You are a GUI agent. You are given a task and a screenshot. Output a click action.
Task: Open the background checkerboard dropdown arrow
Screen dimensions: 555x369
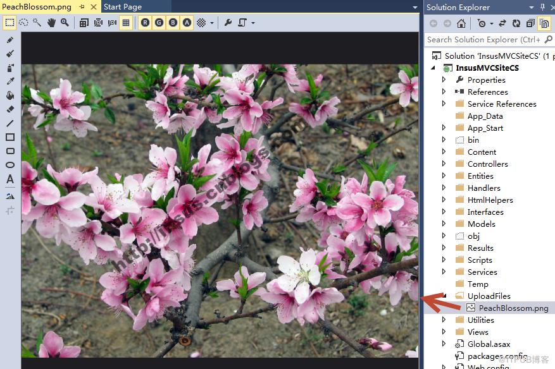coord(212,23)
